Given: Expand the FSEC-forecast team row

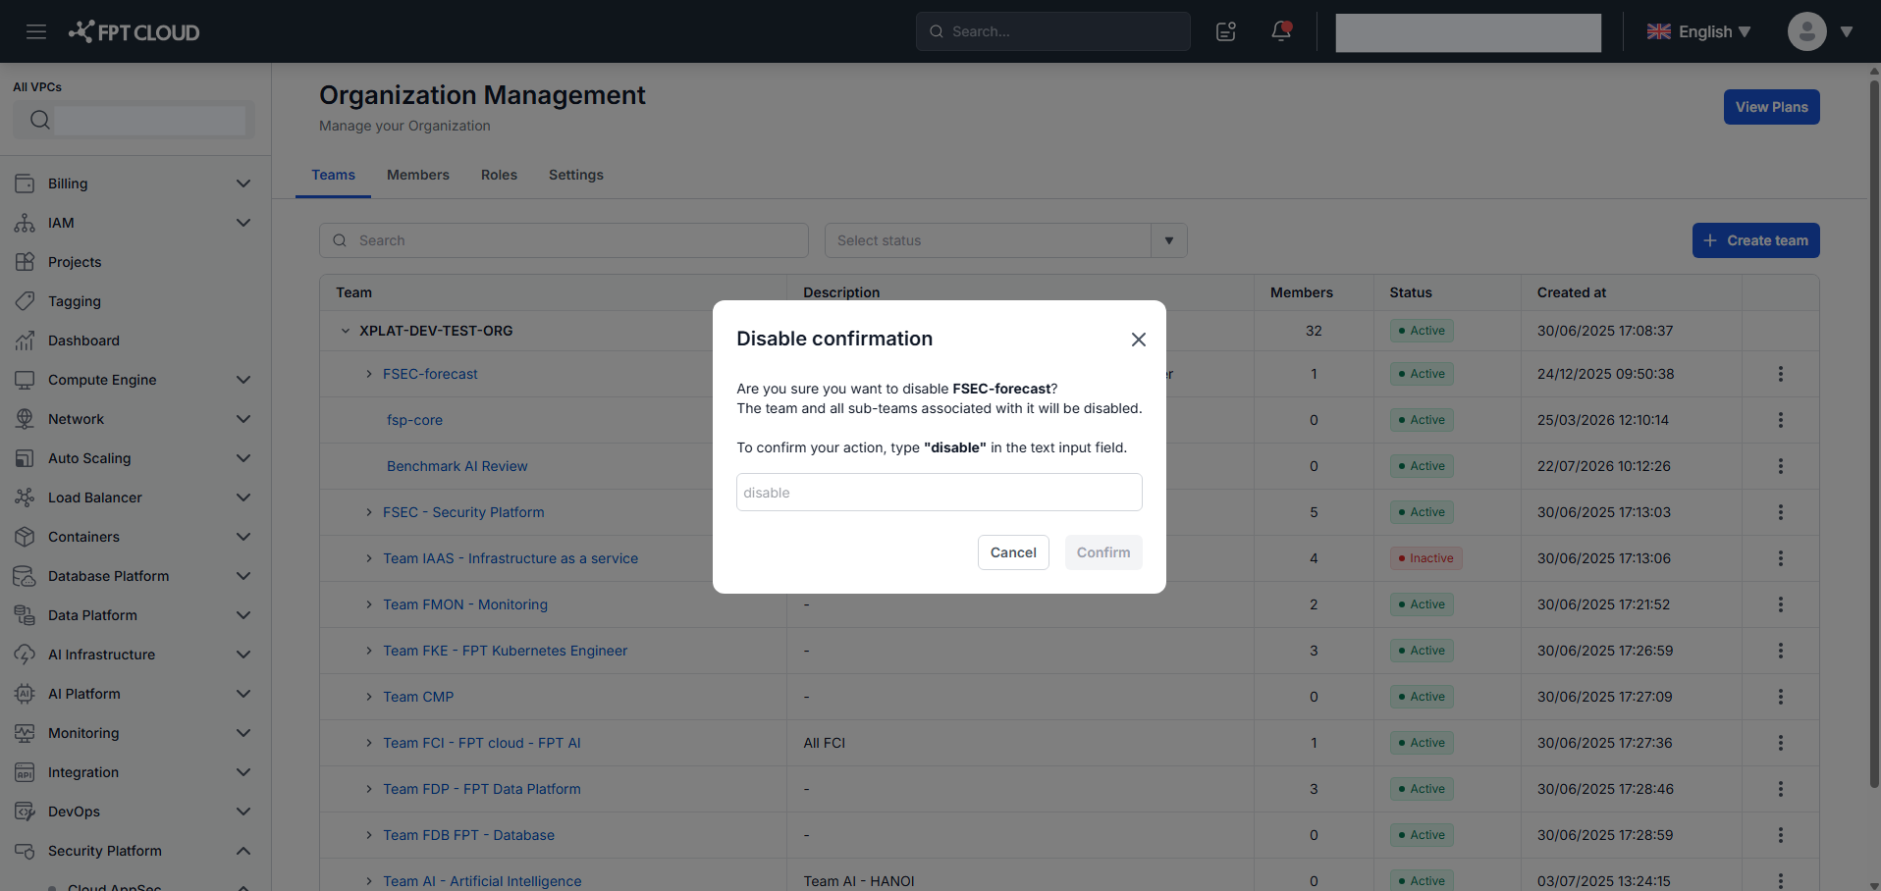Looking at the screenshot, I should point(369,374).
